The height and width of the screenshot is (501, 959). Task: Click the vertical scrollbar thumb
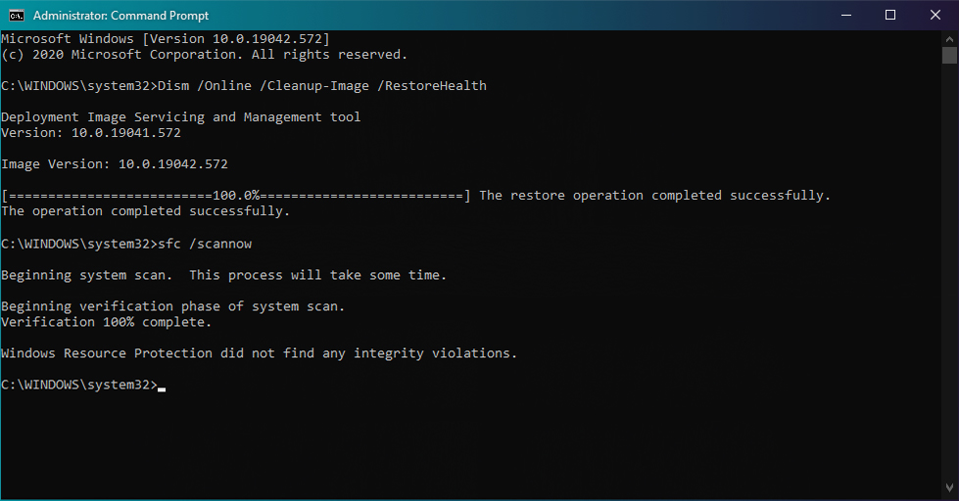[949, 55]
